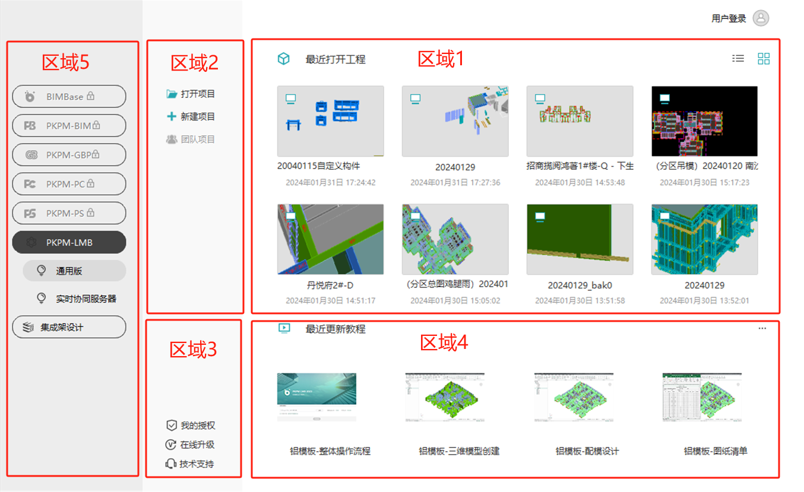
Task: Click the lock icon next to PKPM-GBP
Action: pos(96,154)
